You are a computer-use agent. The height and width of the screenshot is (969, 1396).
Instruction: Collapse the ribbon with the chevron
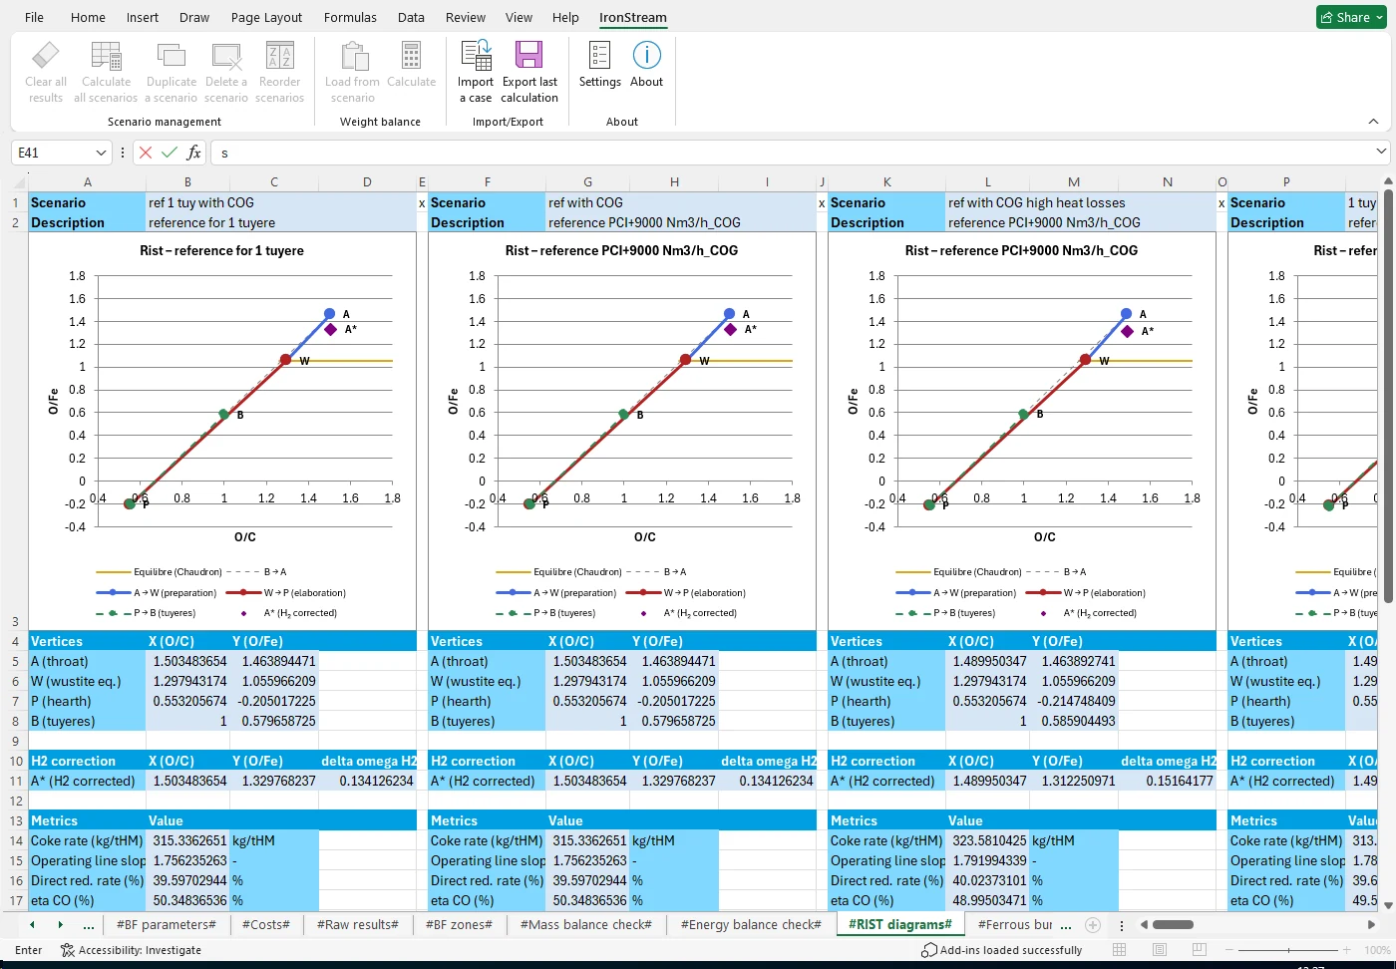point(1373,121)
